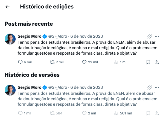Repost the most recent post
The width and height of the screenshot is (166, 130).
52,62
